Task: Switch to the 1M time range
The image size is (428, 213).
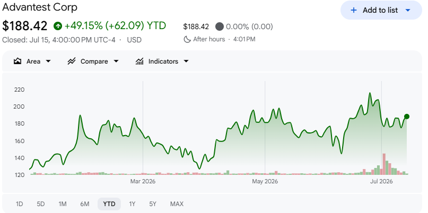Action: point(63,203)
